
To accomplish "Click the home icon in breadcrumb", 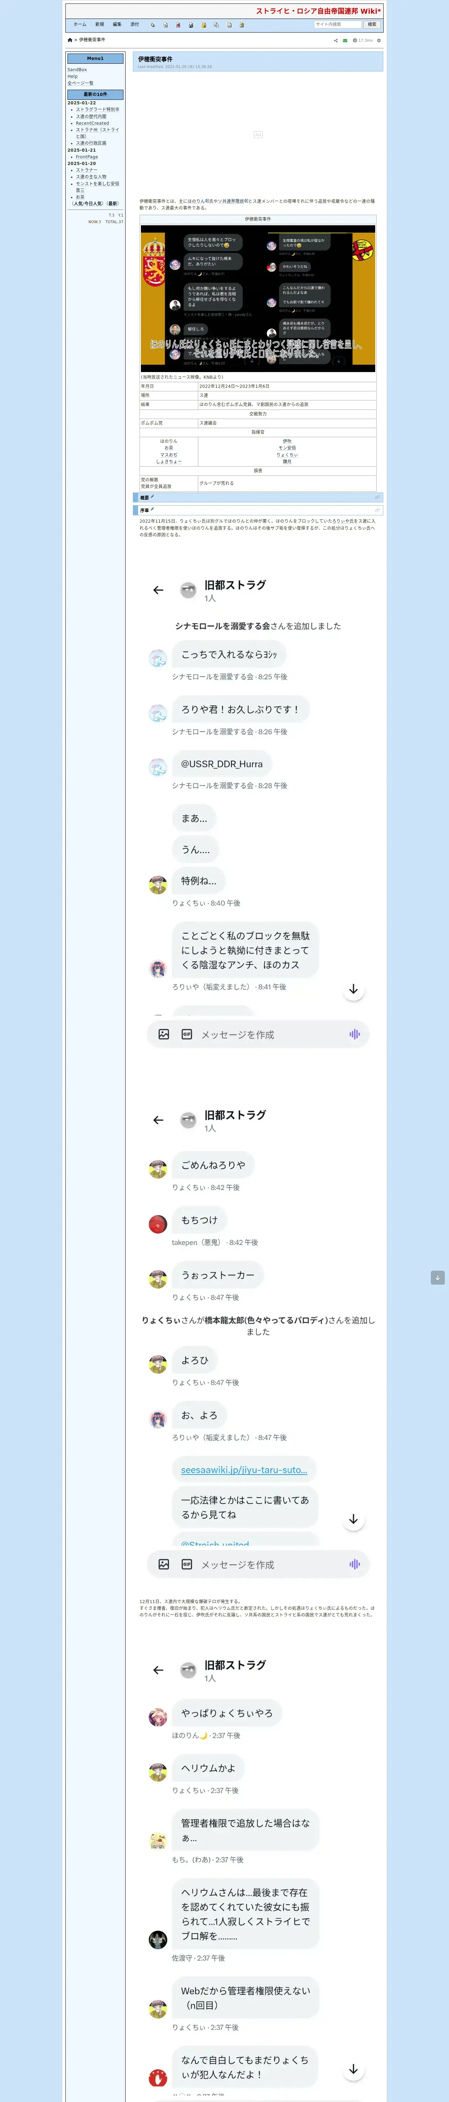I will [x=69, y=40].
